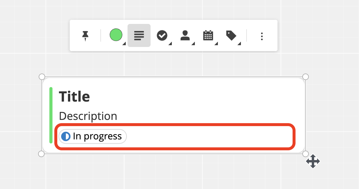
Task: Click the card's Title text
Action: [74, 97]
